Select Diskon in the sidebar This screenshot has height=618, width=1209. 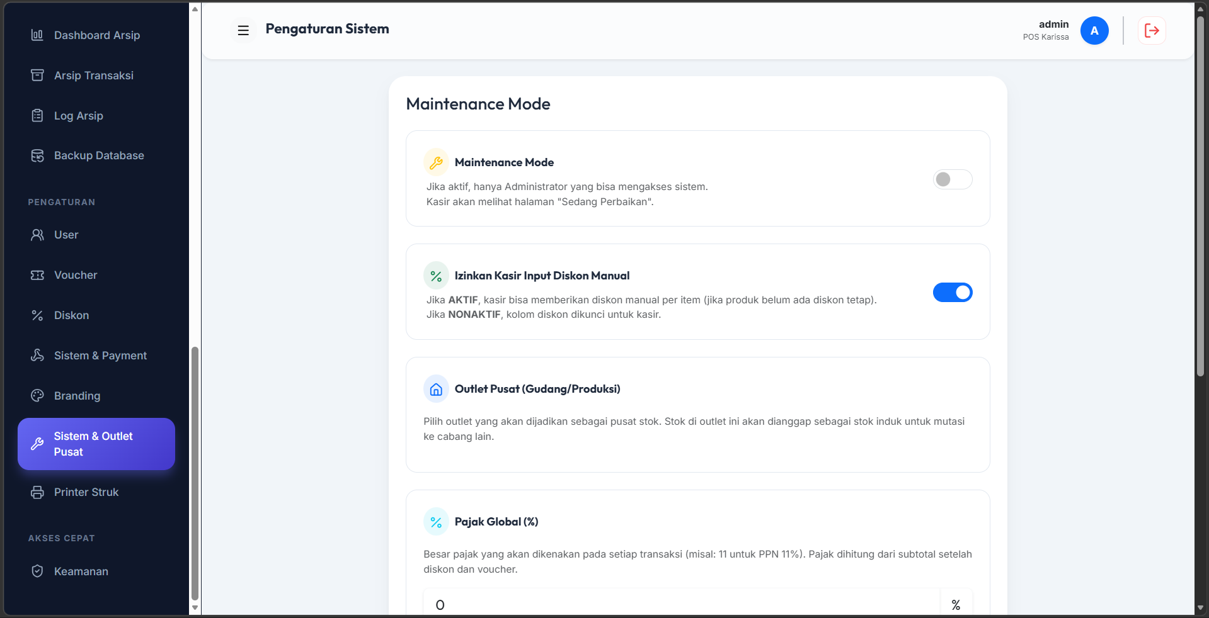96,315
